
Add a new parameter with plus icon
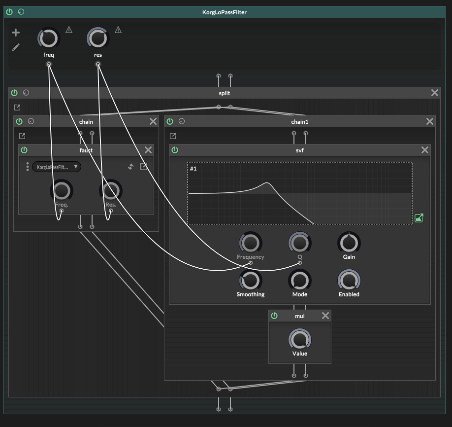(16, 33)
